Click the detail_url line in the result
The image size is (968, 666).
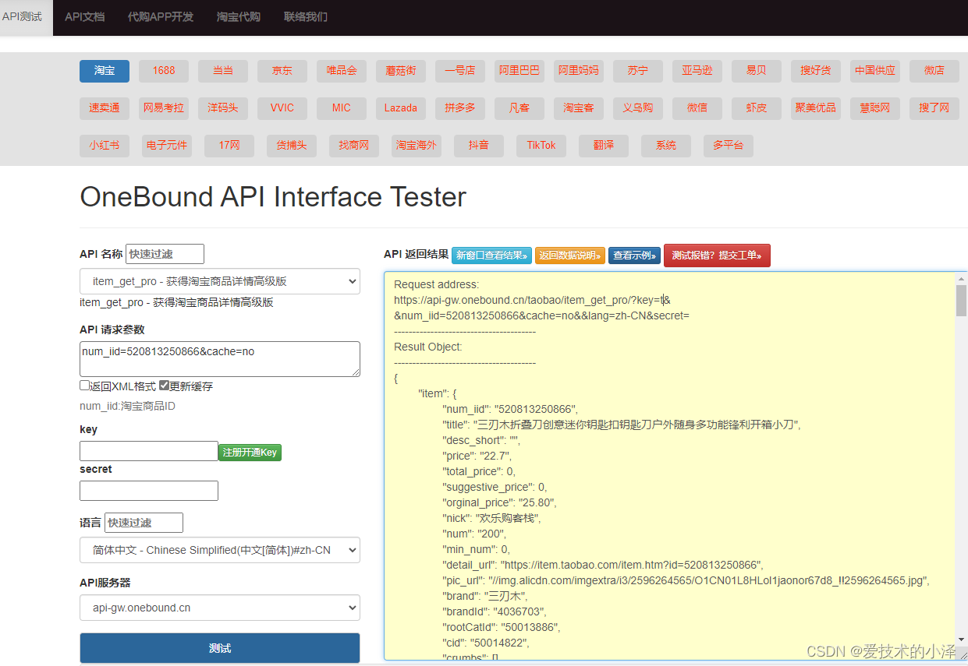click(603, 565)
